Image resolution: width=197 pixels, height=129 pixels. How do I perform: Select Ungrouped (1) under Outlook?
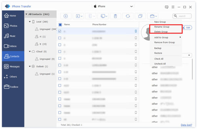click(x=45, y=74)
